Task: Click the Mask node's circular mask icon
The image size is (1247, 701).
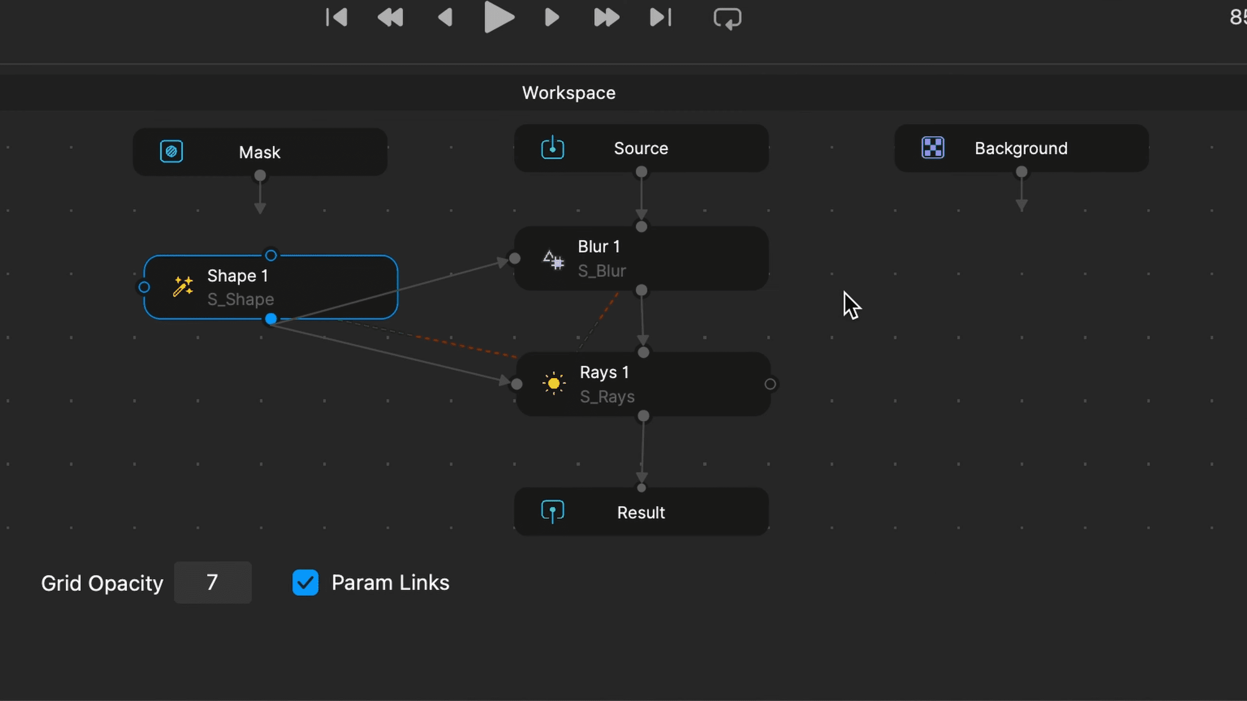Action: 171,151
